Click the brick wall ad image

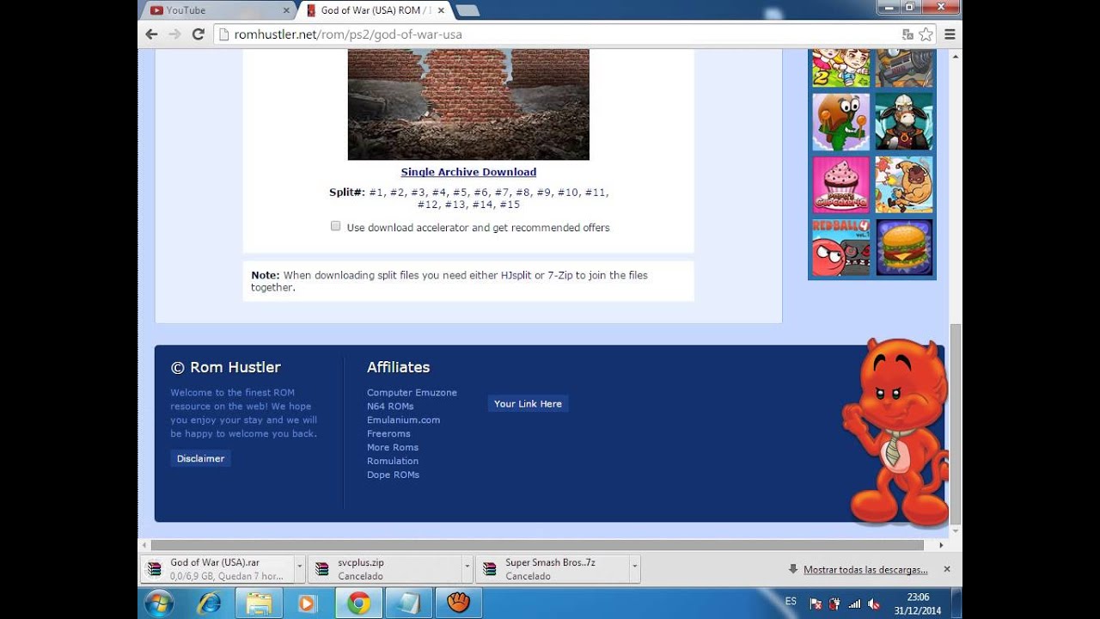coord(468,104)
